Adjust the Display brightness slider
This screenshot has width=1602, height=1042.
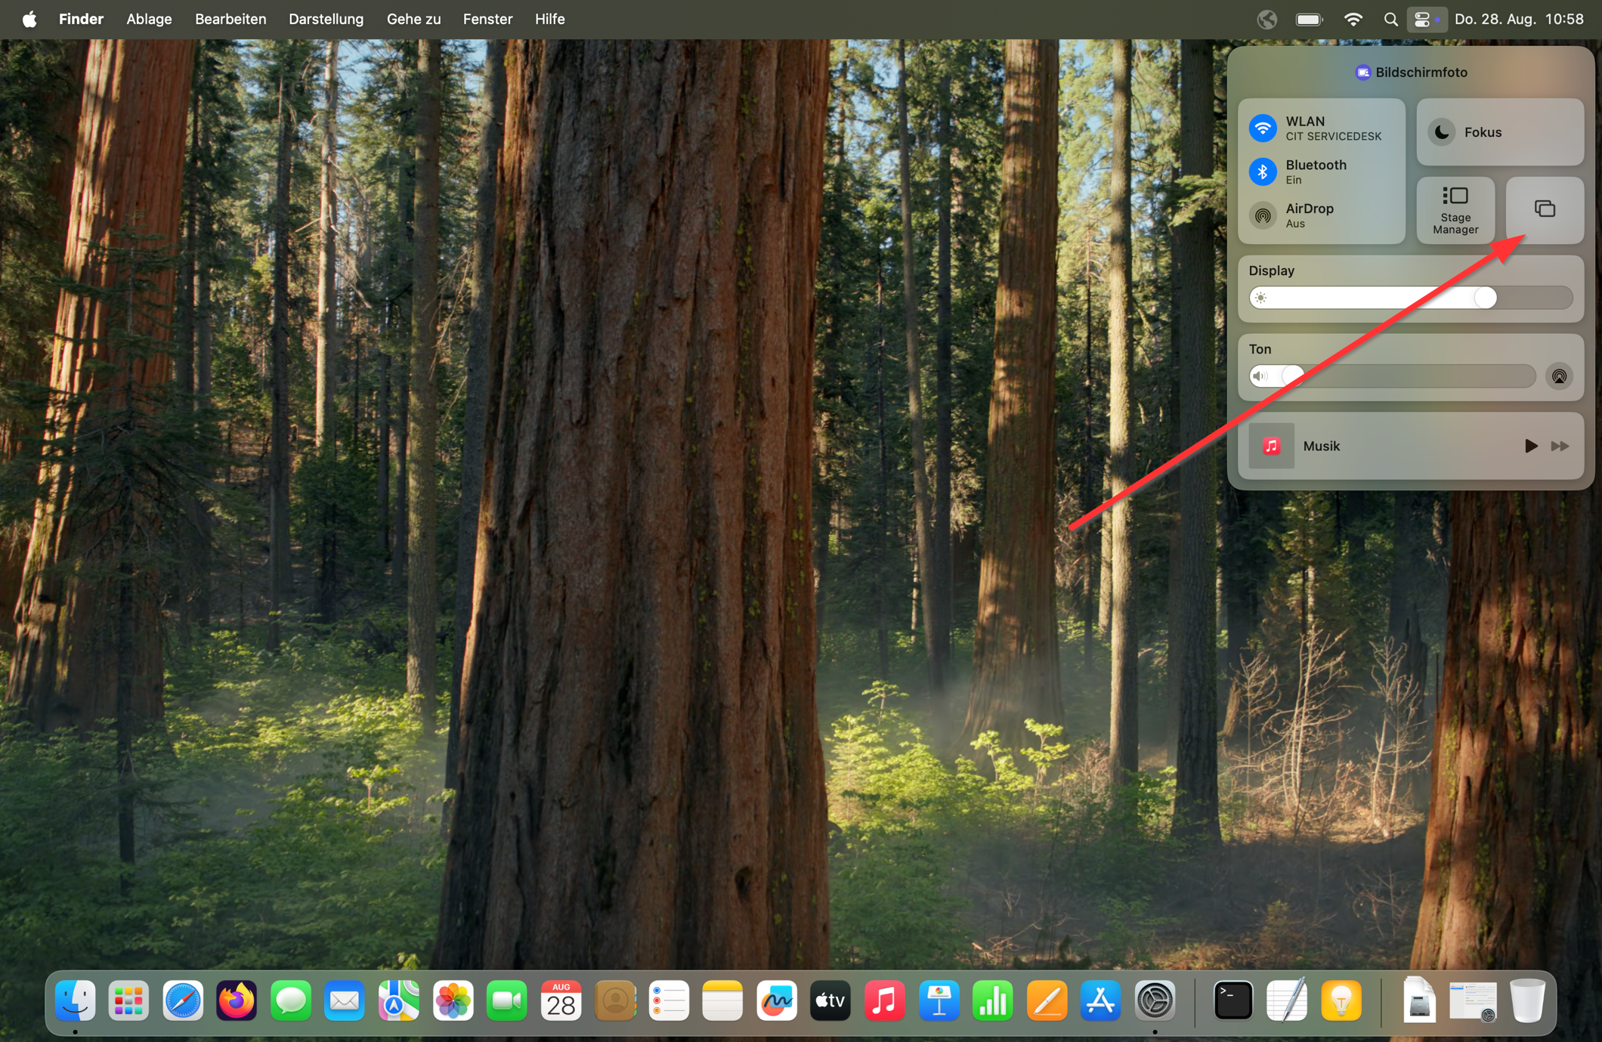pyautogui.click(x=1483, y=297)
